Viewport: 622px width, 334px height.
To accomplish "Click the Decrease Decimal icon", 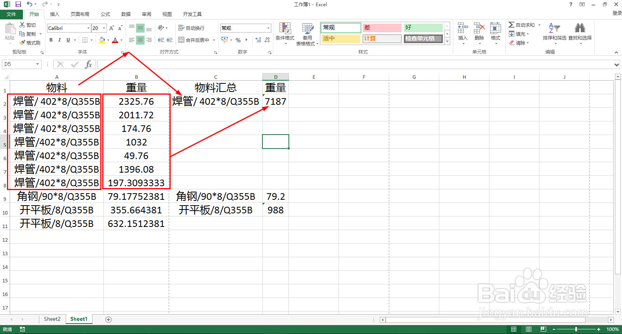I will click(267, 40).
